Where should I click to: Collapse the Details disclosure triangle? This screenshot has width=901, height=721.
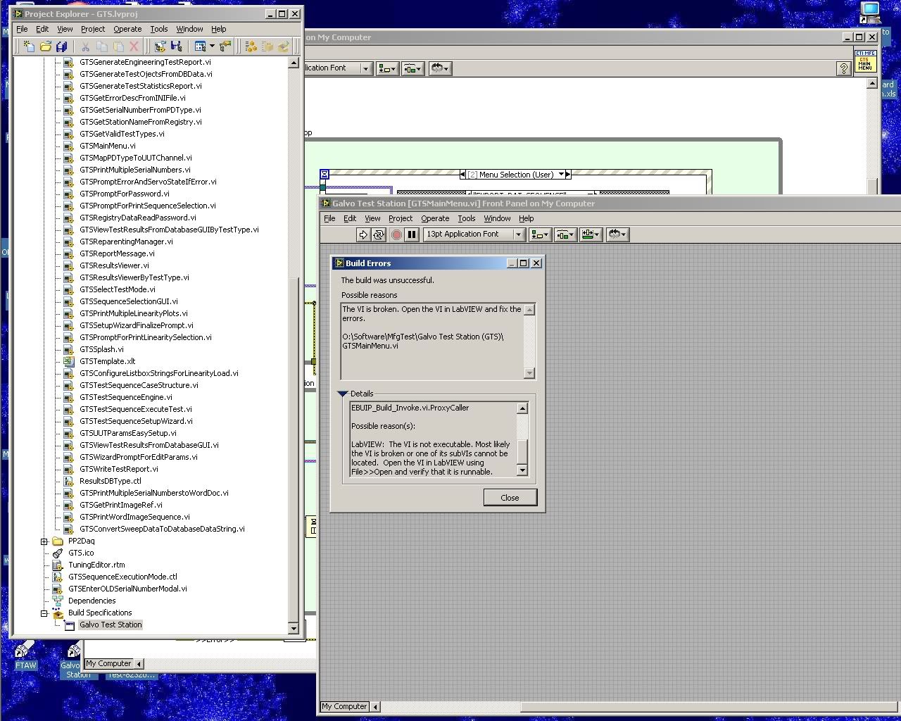coord(344,394)
